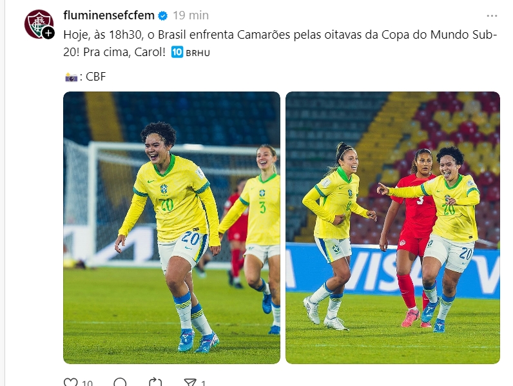View the share count of 1
The image size is (513, 386).
tap(203, 383)
